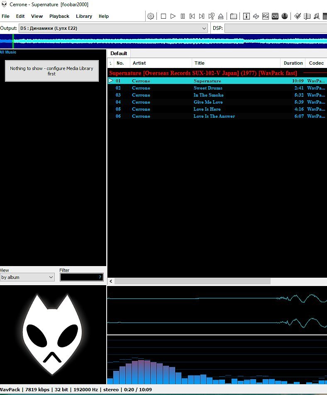This screenshot has width=327, height=395.
Task: Select the track 'Give Me Love'
Action: 208,102
